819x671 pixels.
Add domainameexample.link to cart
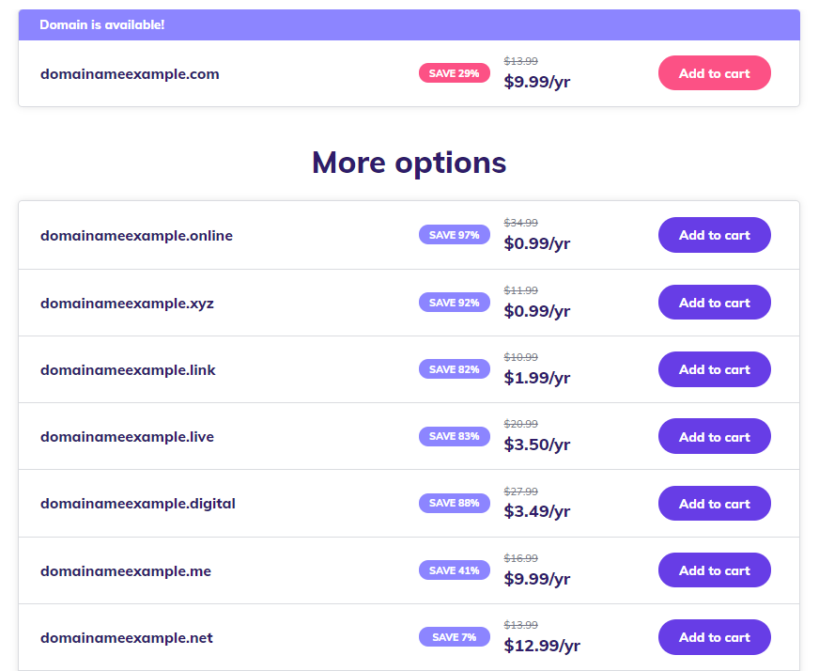[x=714, y=369]
